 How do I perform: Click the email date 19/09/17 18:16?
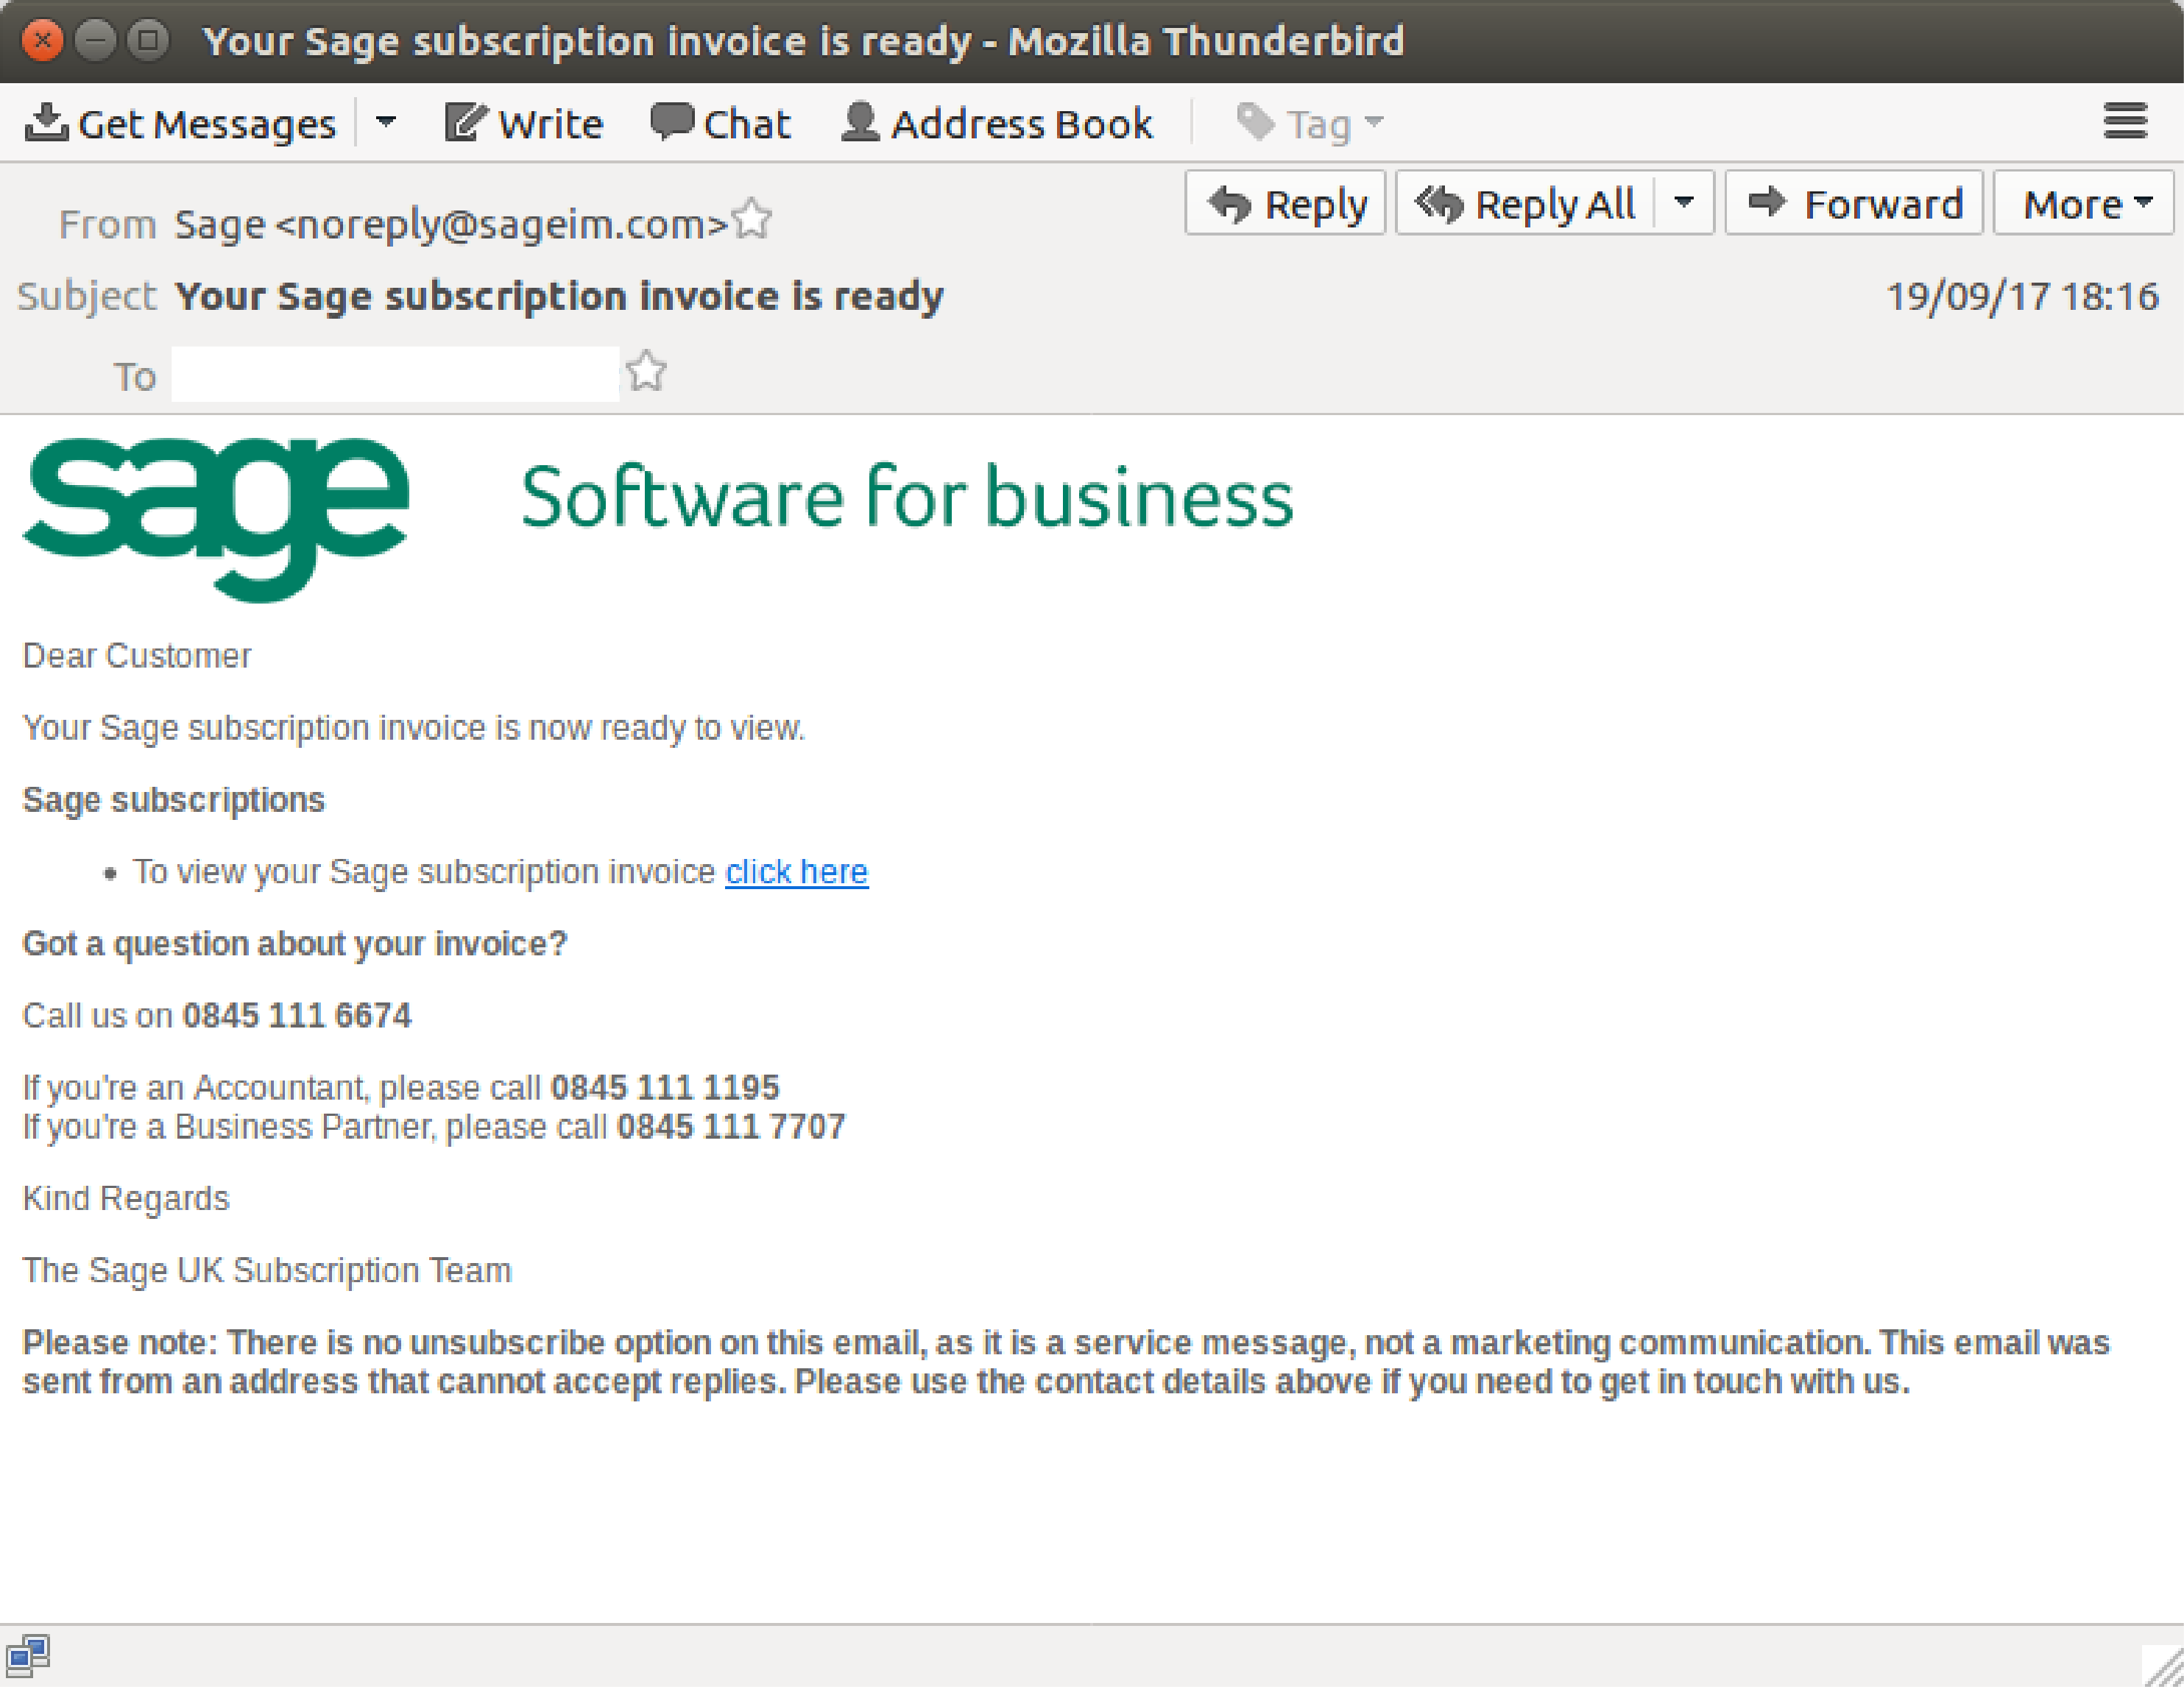pyautogui.click(x=2022, y=296)
